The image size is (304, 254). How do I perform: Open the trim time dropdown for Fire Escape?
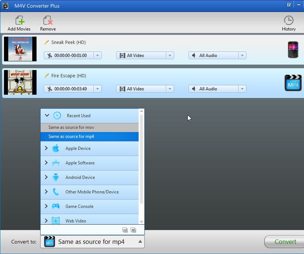tap(97, 89)
